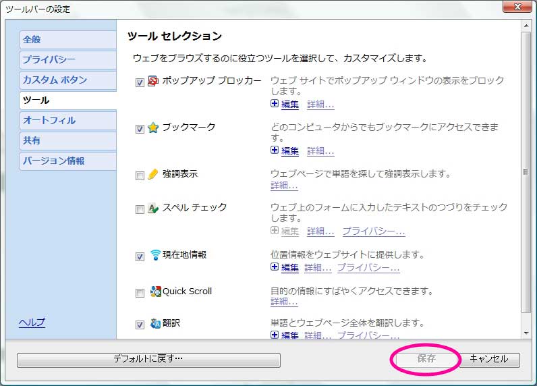Switch to the 全般 tab
Viewport: 537px width, 386px height.
click(x=67, y=40)
